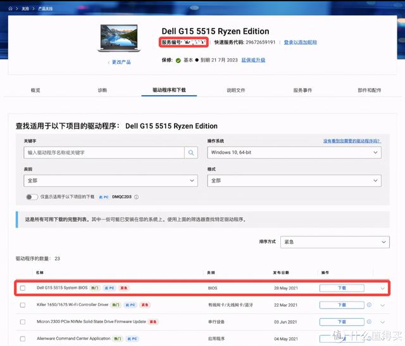Toggle show downloads only for this PC
The width and height of the screenshot is (405, 346).
32,197
